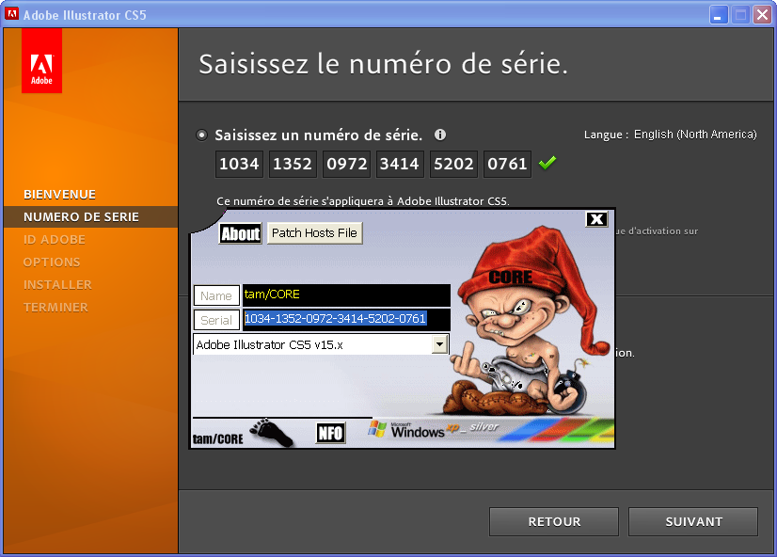Open the NFO button in keygen
Viewport: 777px width, 557px height.
[330, 433]
